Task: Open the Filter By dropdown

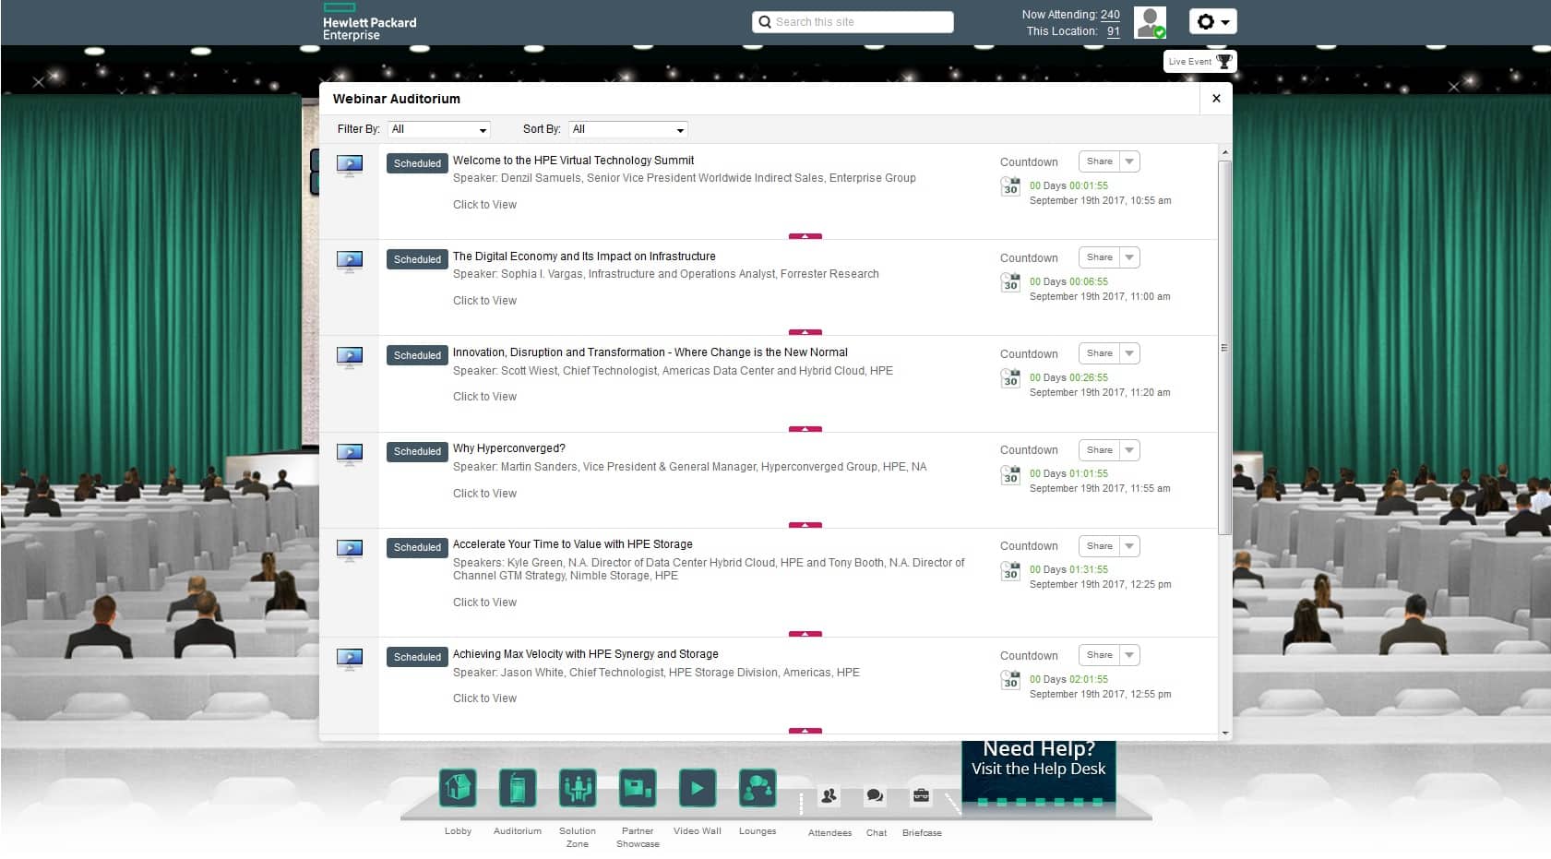Action: (439, 129)
